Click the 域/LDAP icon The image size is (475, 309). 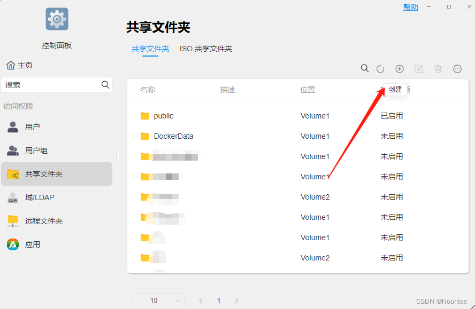click(x=13, y=197)
